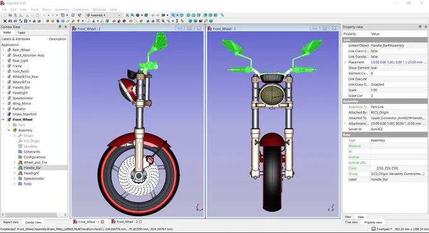429x233 pixels.
Task: Expand the Wheel_and_Tire tree node
Action: (x=15, y=162)
